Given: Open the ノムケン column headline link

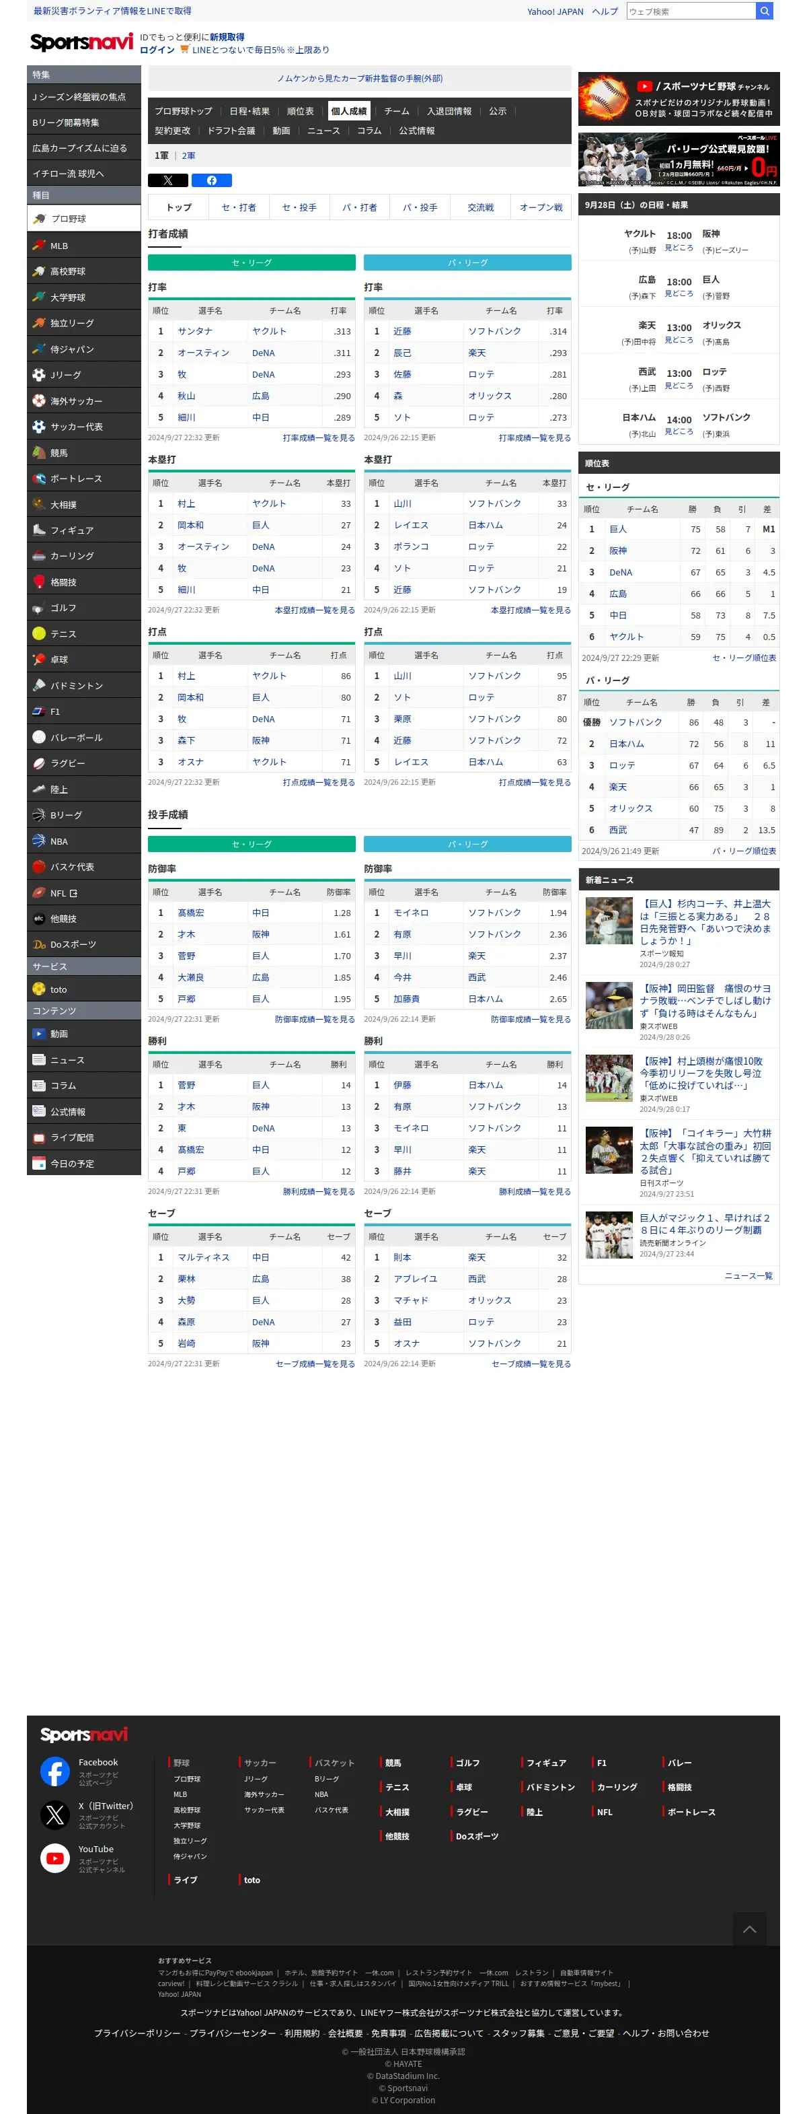Looking at the screenshot, I should [x=359, y=79].
